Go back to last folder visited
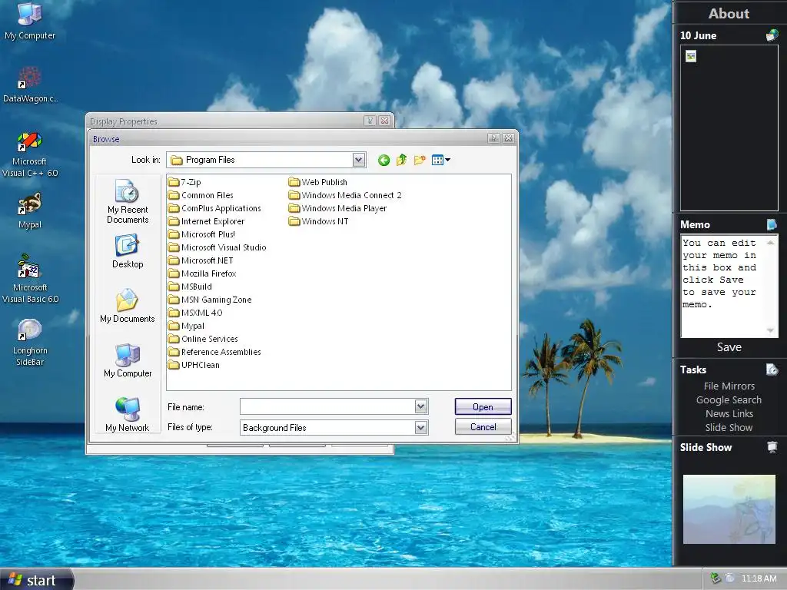787x590 pixels. 384,160
